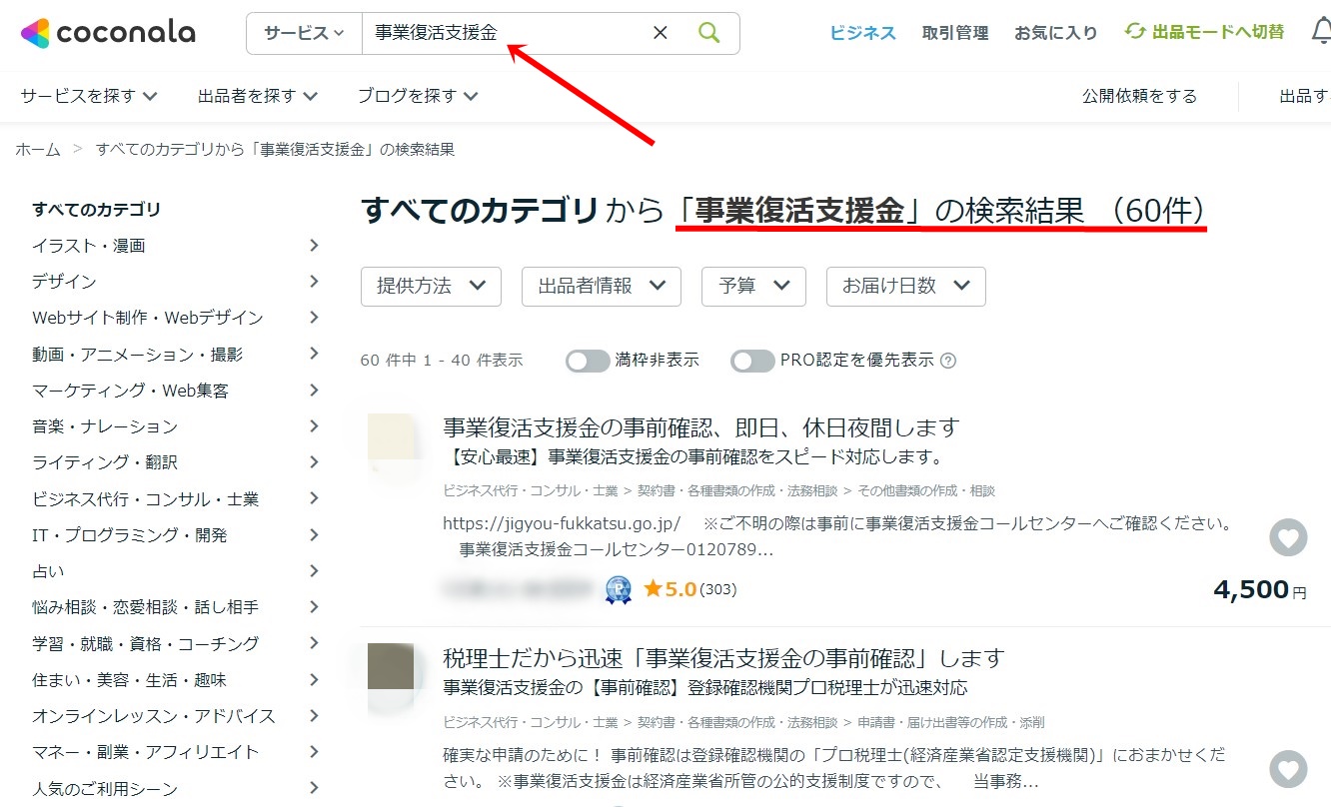
Task: Click the help icon next to PRO認定を優先表示
Action: [948, 361]
